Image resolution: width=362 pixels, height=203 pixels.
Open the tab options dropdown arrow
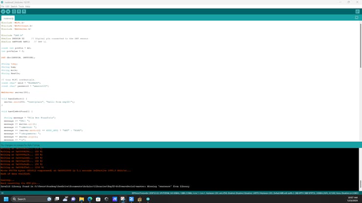tap(357, 18)
